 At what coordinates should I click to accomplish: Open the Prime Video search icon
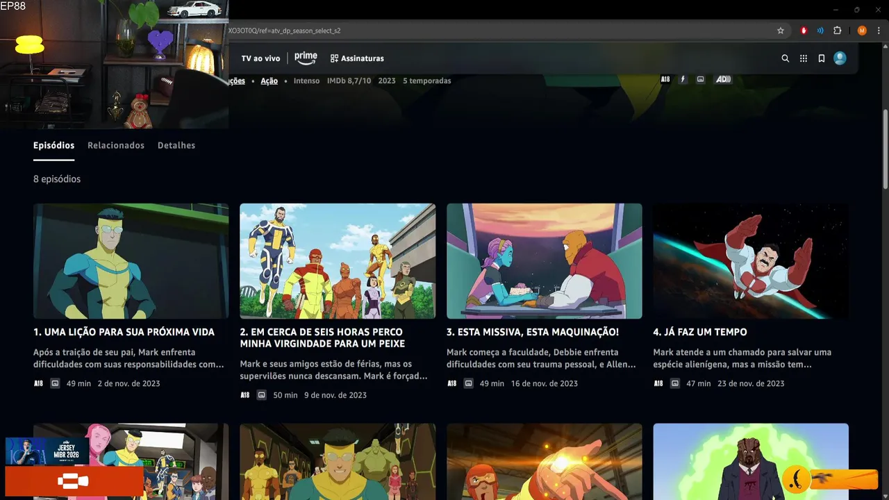click(786, 59)
